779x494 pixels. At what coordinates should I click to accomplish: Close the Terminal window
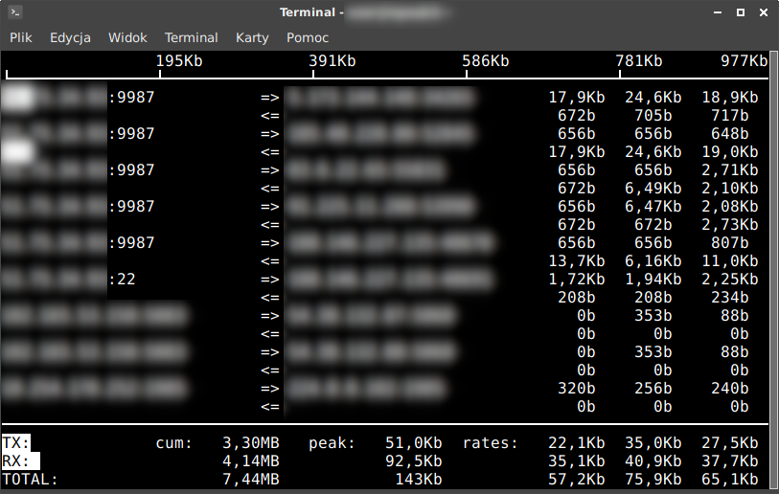763,12
